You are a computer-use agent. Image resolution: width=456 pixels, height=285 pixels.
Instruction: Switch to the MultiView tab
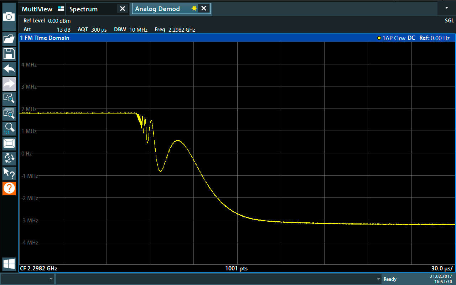[43, 9]
